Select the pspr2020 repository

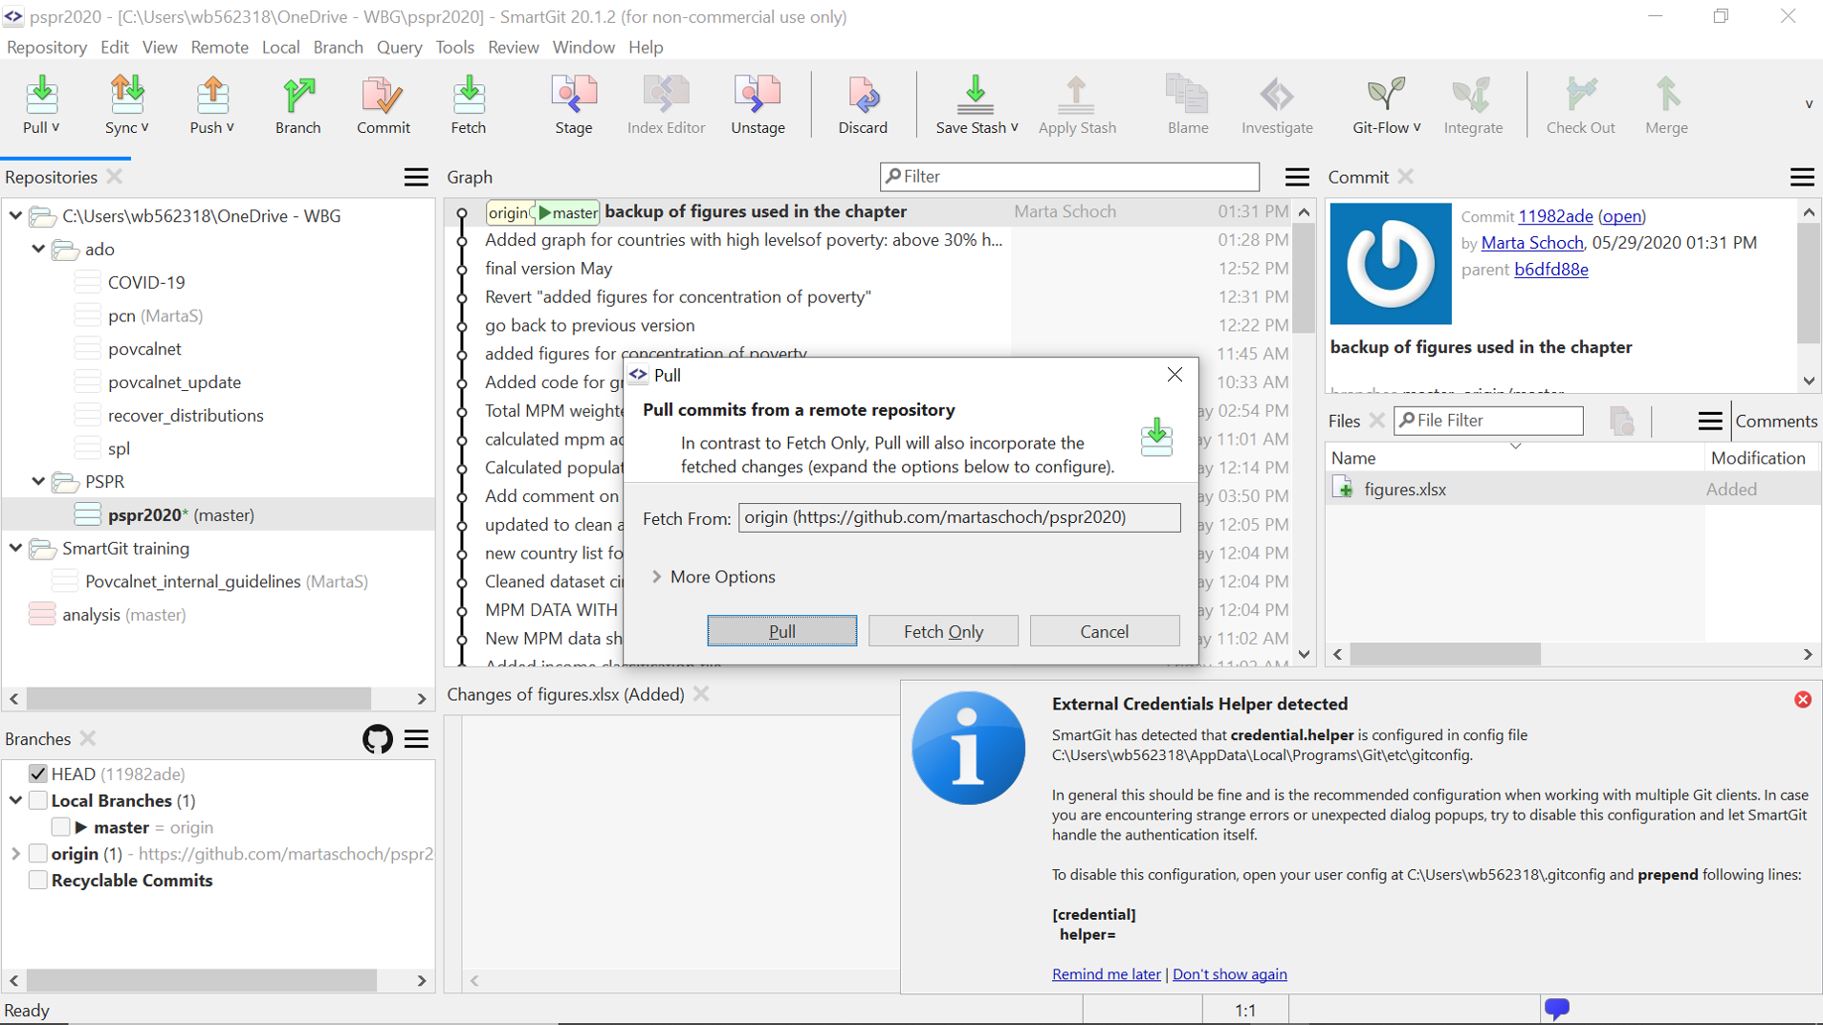(x=218, y=514)
